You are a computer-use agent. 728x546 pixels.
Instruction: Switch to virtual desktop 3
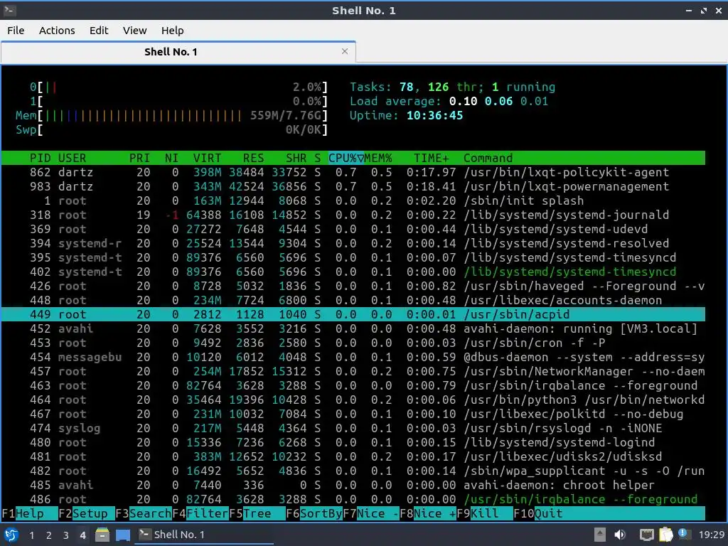65,535
